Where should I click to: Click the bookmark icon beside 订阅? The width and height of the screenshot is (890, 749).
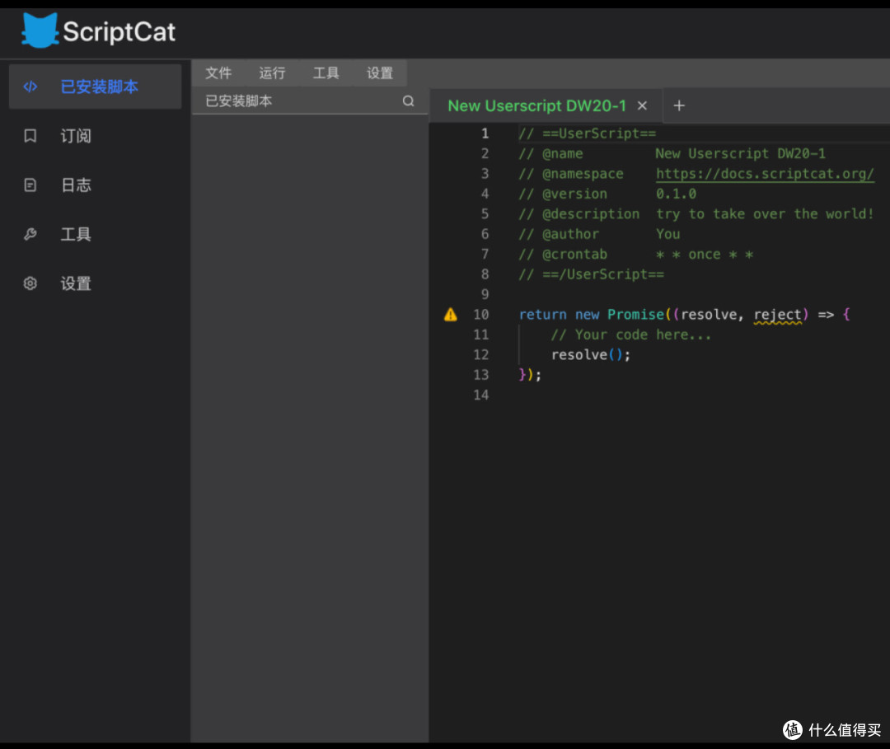[30, 136]
